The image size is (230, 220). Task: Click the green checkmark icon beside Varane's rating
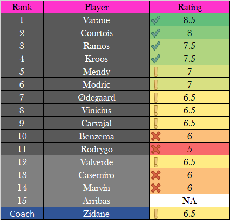tap(155, 20)
